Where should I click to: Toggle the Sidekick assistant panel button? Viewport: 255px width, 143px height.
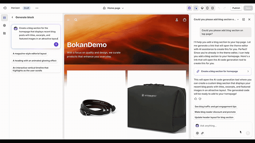click(x=190, y=8)
